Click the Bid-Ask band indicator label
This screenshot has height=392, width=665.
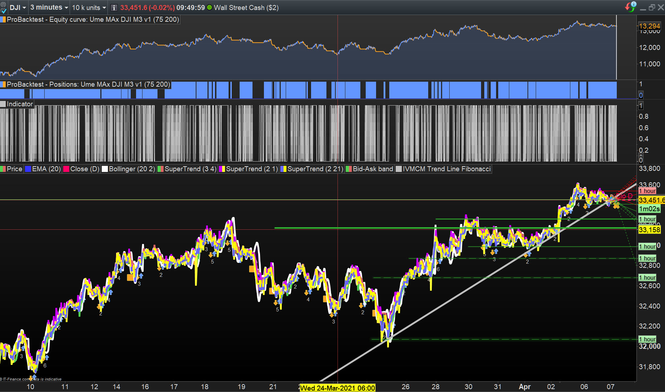(x=373, y=169)
